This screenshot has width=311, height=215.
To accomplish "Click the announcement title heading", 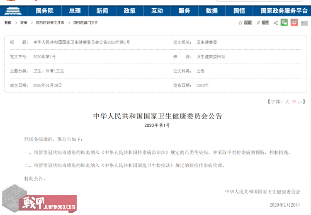I will [x=158, y=116].
